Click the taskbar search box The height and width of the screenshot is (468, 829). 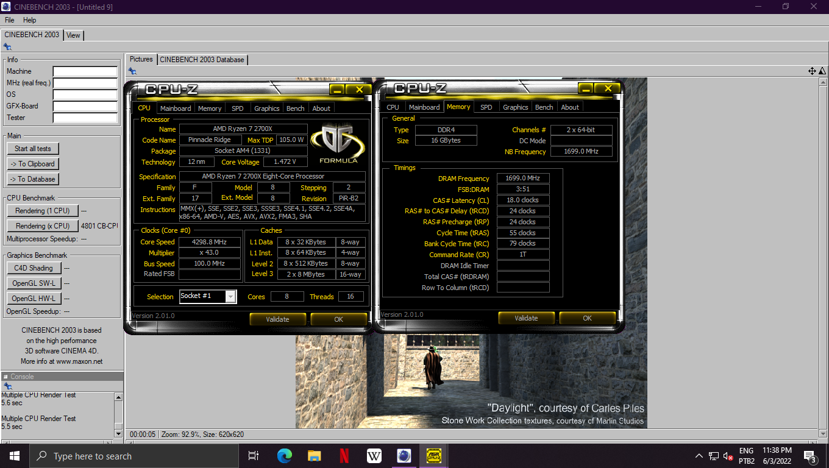pos(134,456)
